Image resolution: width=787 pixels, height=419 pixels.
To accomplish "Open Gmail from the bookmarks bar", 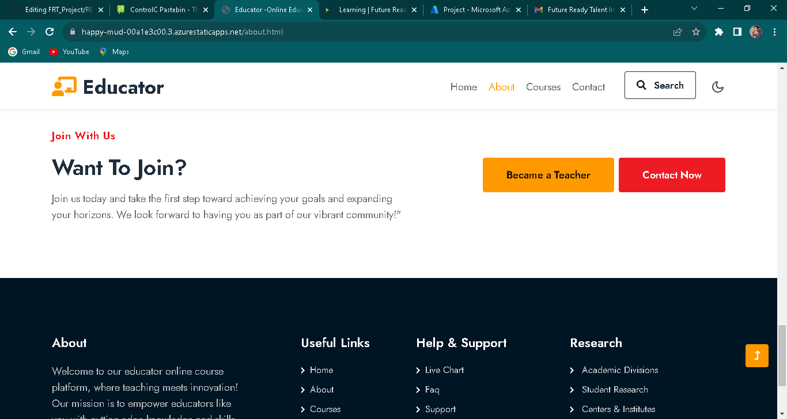I will point(24,51).
